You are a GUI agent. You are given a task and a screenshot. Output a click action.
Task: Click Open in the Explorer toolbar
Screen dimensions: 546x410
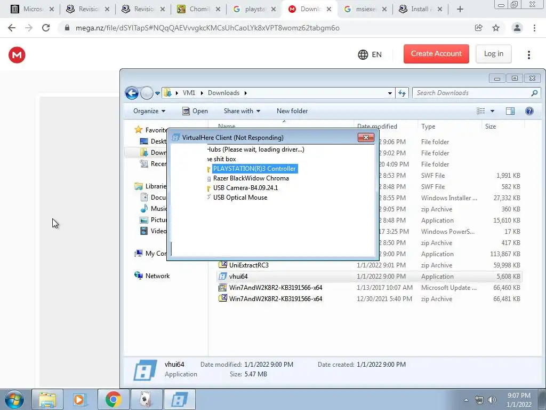(195, 111)
